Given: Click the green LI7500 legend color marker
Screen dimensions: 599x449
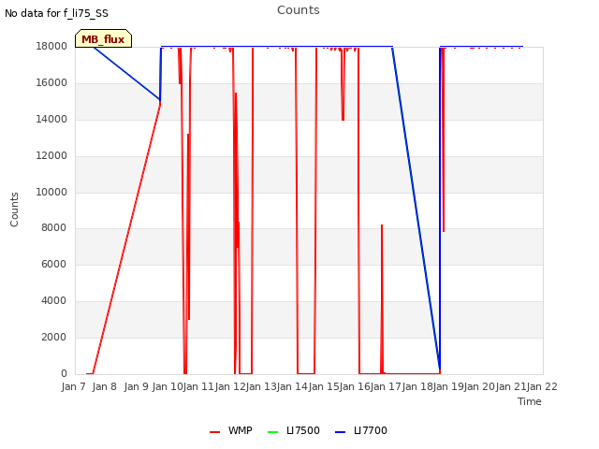Looking at the screenshot, I should pyautogui.click(x=272, y=432).
